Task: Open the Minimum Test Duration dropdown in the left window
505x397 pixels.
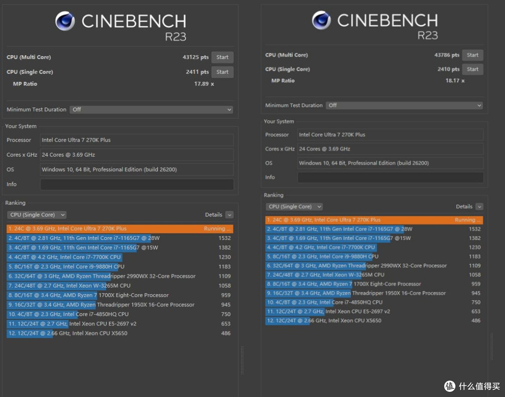Action: (x=151, y=109)
